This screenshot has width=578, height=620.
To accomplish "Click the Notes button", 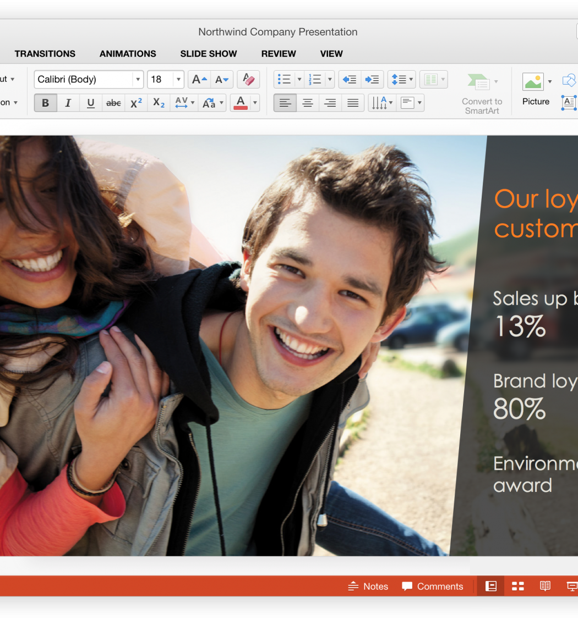I will point(368,586).
